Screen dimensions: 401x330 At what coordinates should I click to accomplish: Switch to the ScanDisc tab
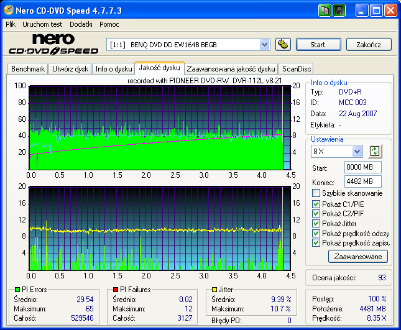pos(297,69)
